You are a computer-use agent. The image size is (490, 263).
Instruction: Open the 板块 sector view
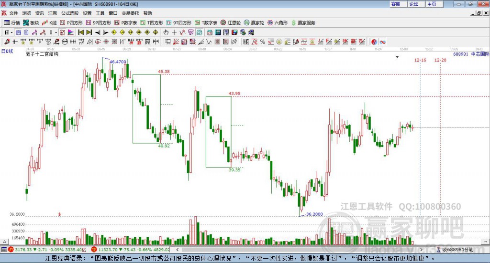pos(31,23)
